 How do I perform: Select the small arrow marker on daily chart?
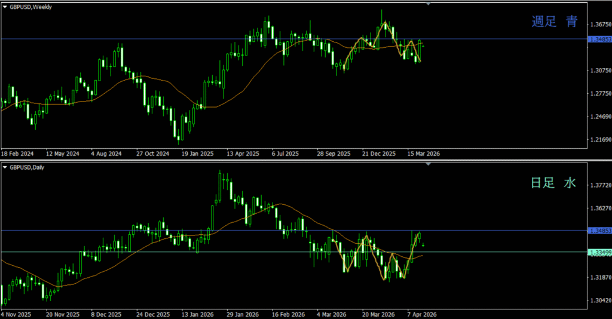[x=423, y=245]
